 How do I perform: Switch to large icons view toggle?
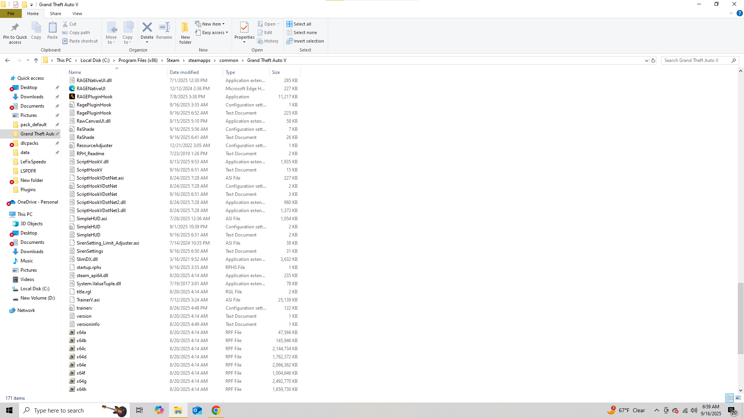[x=738, y=398]
